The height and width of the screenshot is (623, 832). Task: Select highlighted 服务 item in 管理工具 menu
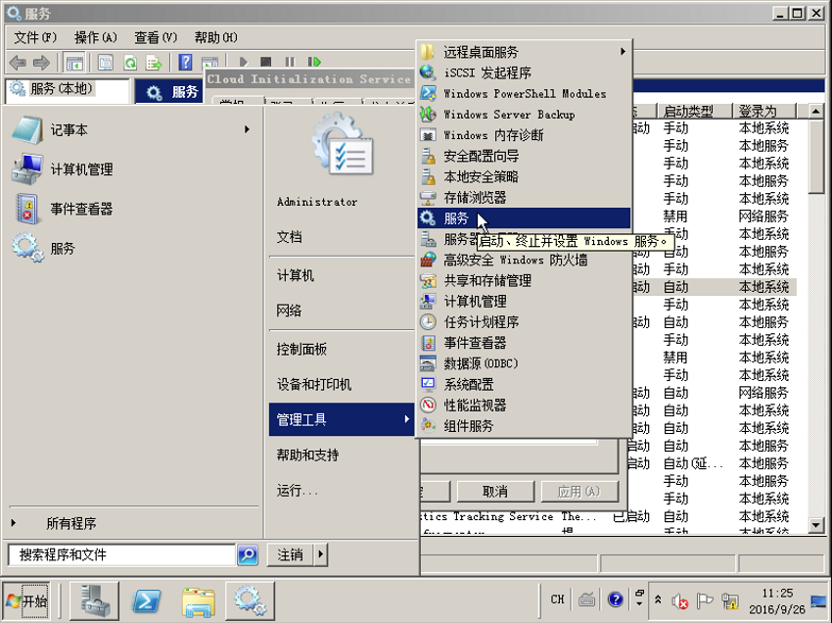pyautogui.click(x=525, y=218)
